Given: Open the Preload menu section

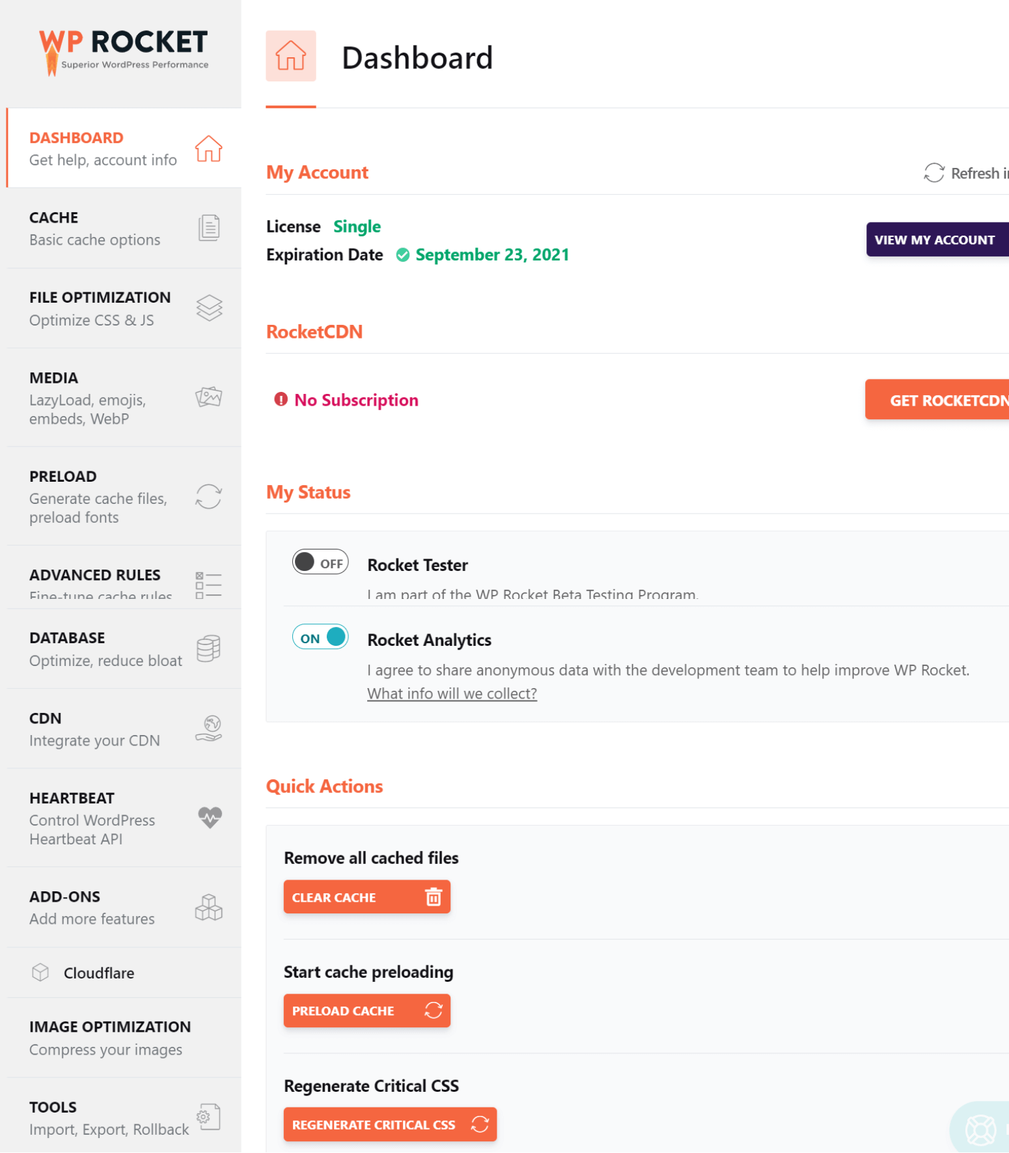Looking at the screenshot, I should 124,496.
